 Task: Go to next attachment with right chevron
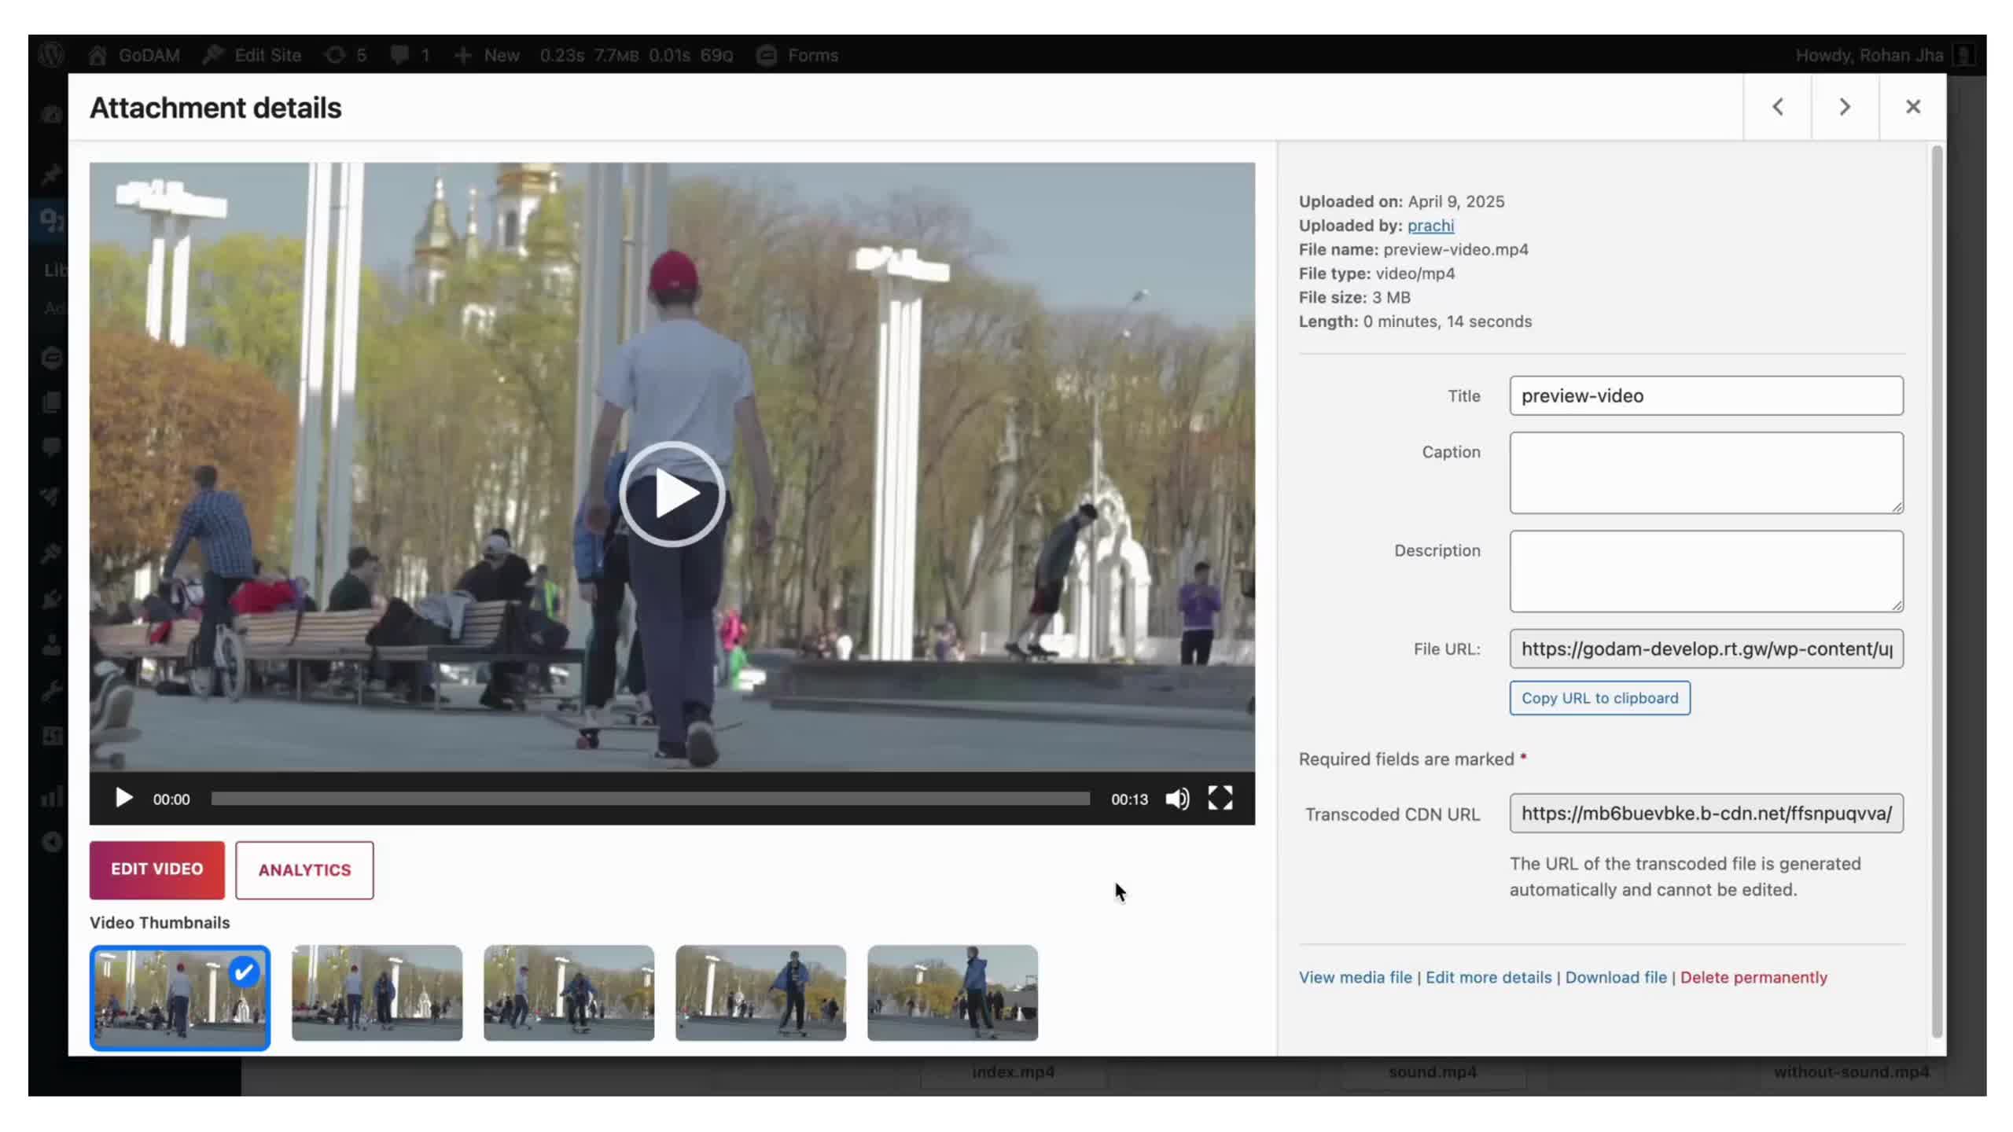pyautogui.click(x=1845, y=107)
